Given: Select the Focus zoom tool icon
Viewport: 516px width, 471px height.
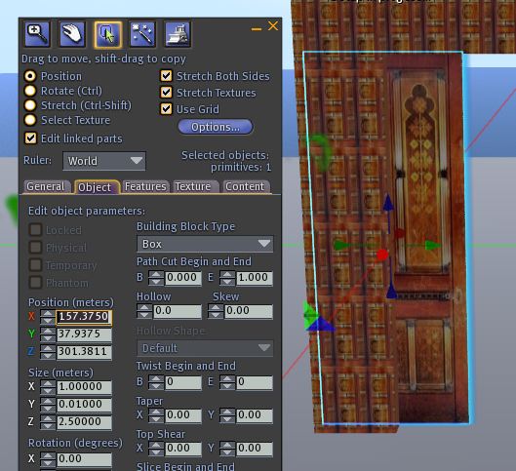Looking at the screenshot, I should click(37, 34).
